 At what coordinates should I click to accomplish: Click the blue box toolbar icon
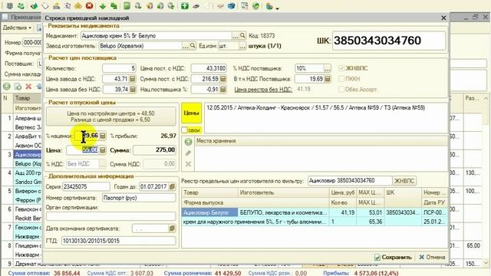pyautogui.click(x=232, y=5)
